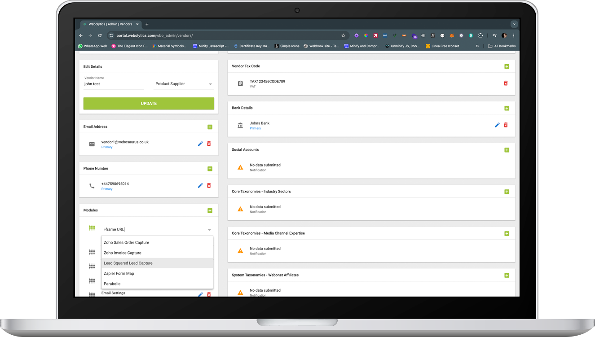Click the Vendor Name input field
The image size is (595, 350).
click(114, 84)
